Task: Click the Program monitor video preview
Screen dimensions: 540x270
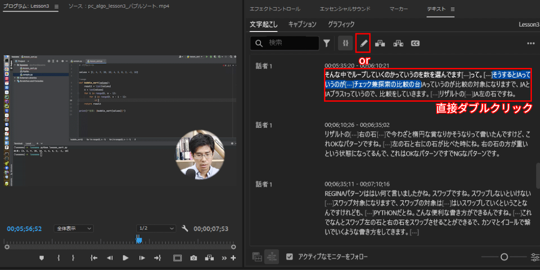Action: (120, 121)
